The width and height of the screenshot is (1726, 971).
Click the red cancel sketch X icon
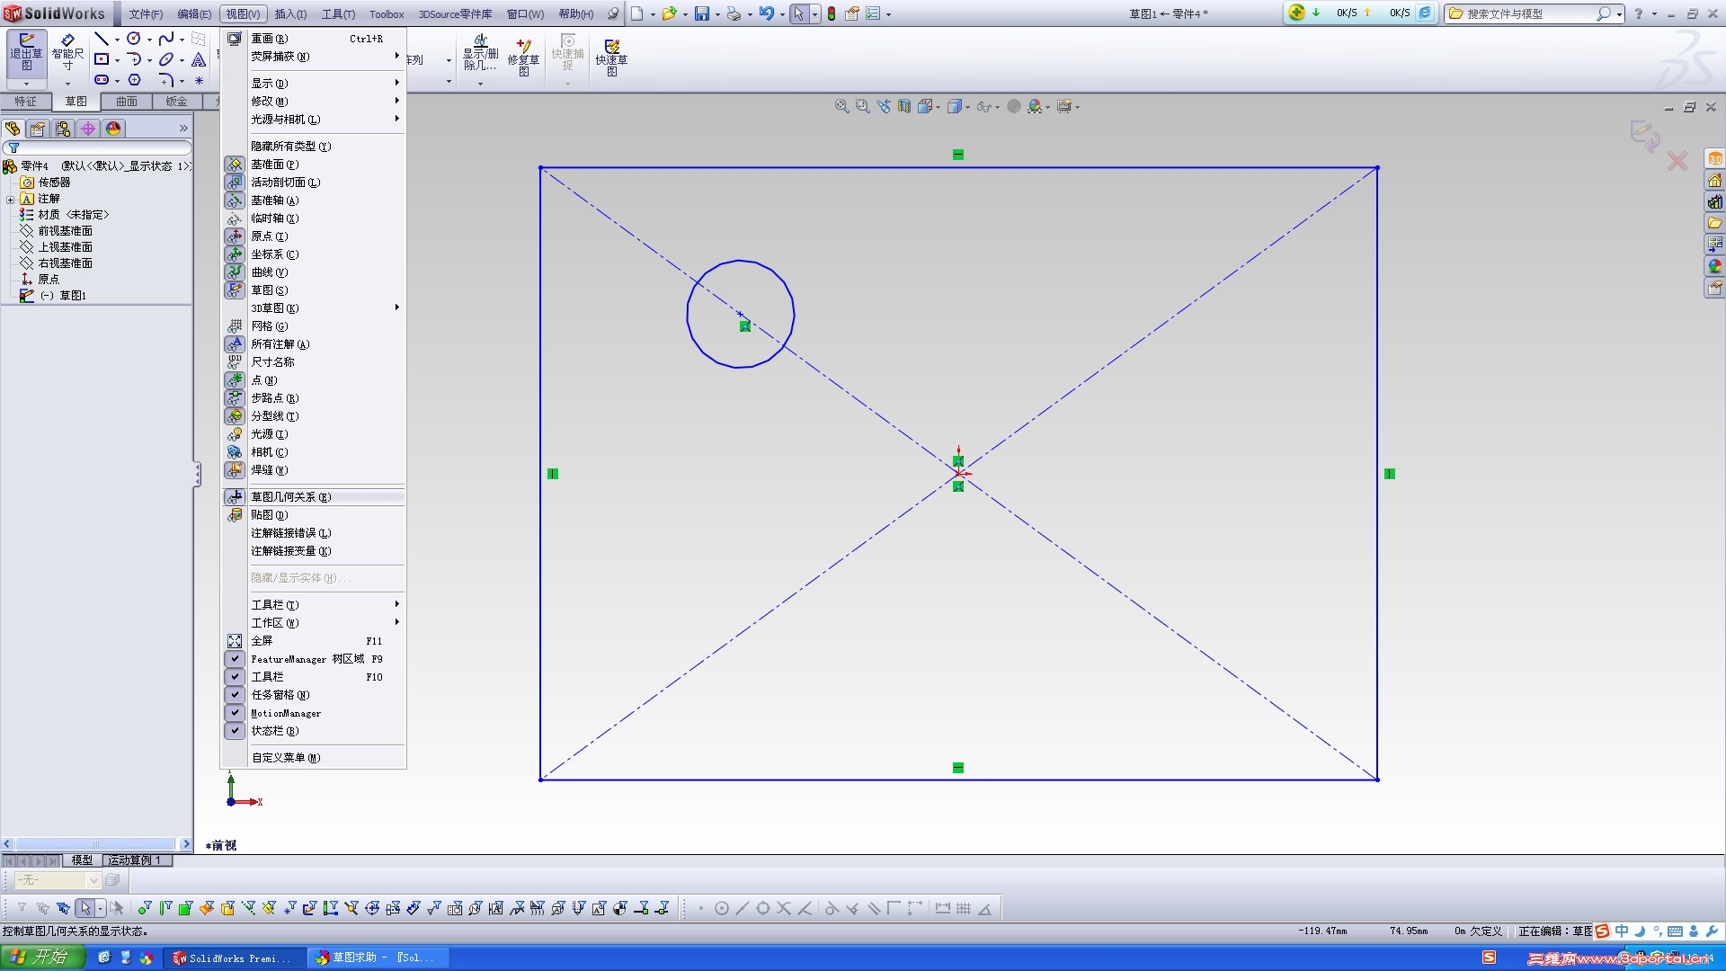[x=1677, y=162]
